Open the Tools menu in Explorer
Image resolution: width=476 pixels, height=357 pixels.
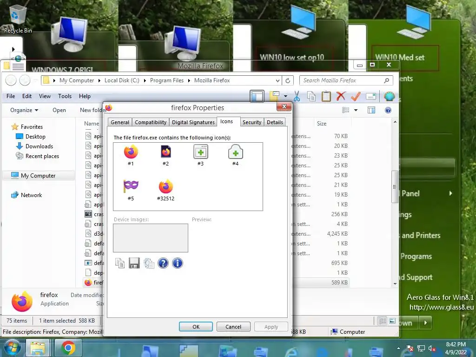(x=65, y=96)
